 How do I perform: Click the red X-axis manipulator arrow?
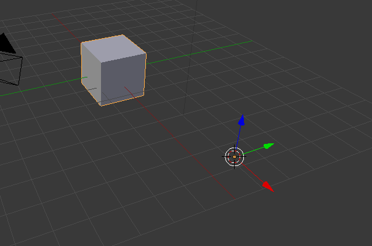pyautogui.click(x=269, y=186)
